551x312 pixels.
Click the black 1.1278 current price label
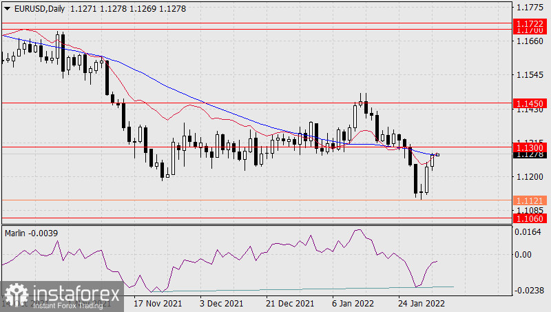click(x=530, y=155)
